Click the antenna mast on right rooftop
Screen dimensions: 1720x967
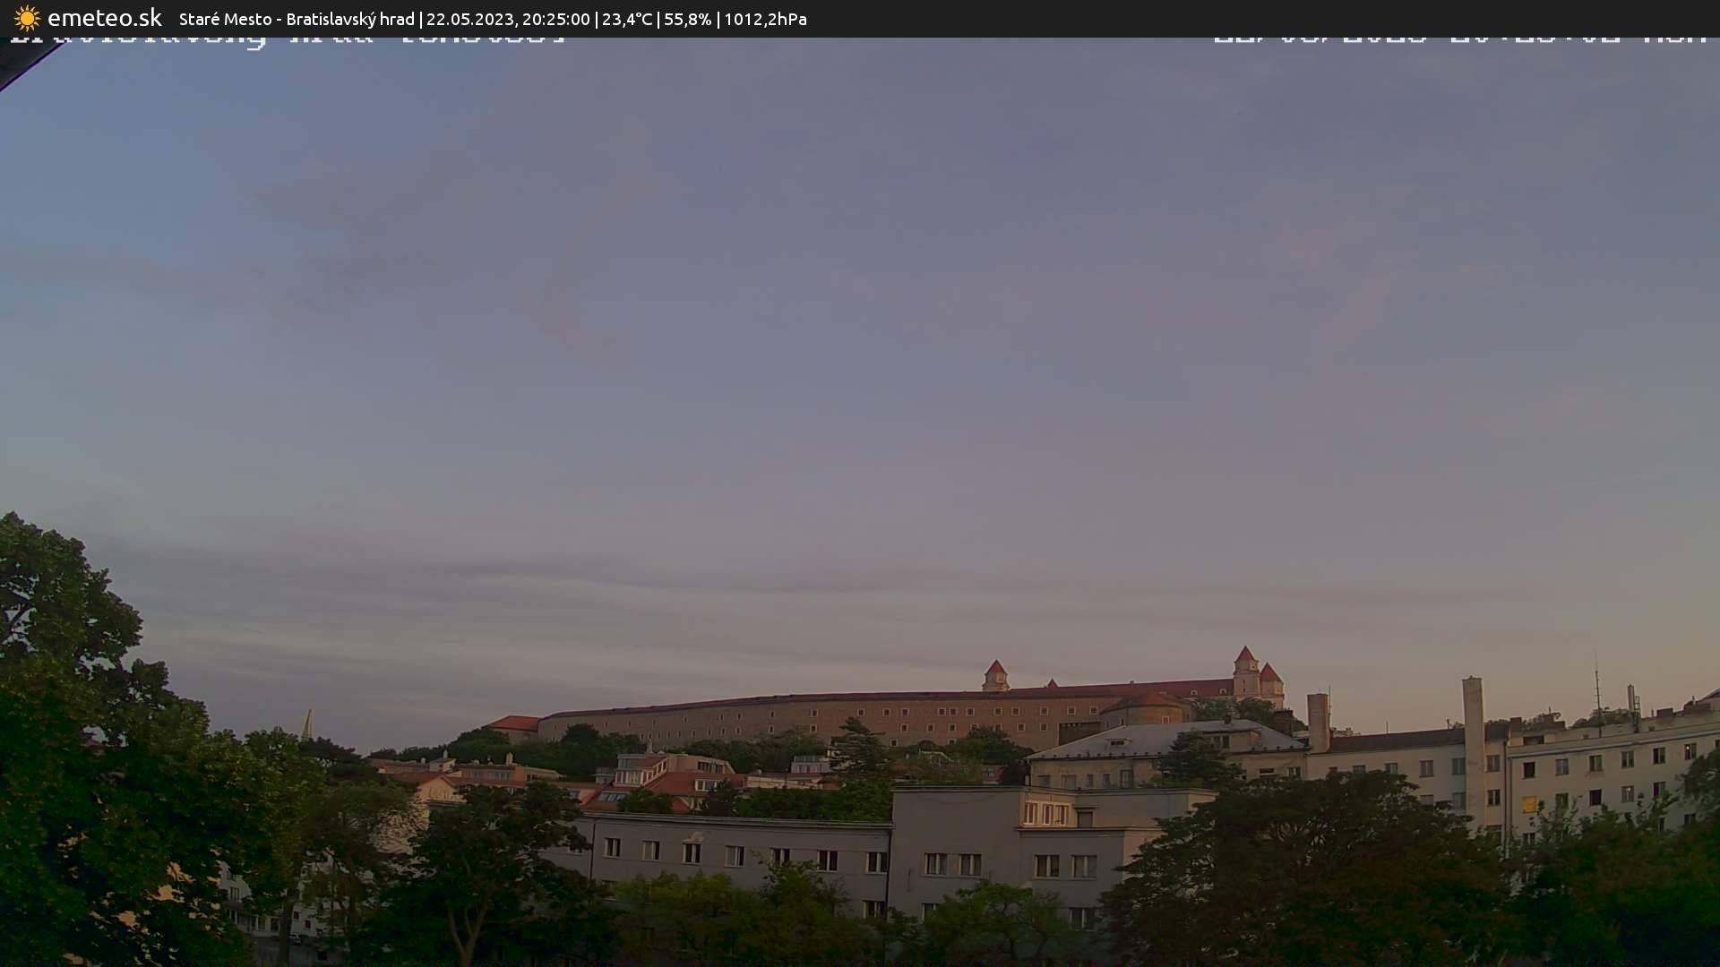(x=1596, y=689)
